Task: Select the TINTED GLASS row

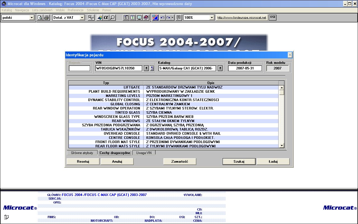Action: click(174, 113)
